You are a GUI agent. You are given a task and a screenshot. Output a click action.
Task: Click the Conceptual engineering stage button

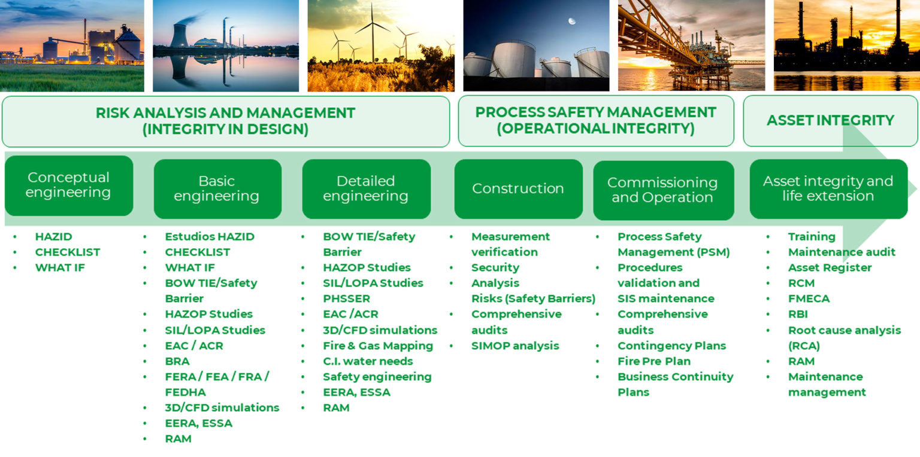pyautogui.click(x=69, y=185)
